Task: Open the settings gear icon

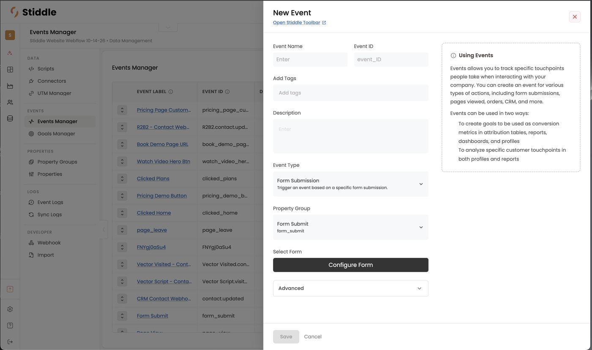Action: pyautogui.click(x=10, y=309)
